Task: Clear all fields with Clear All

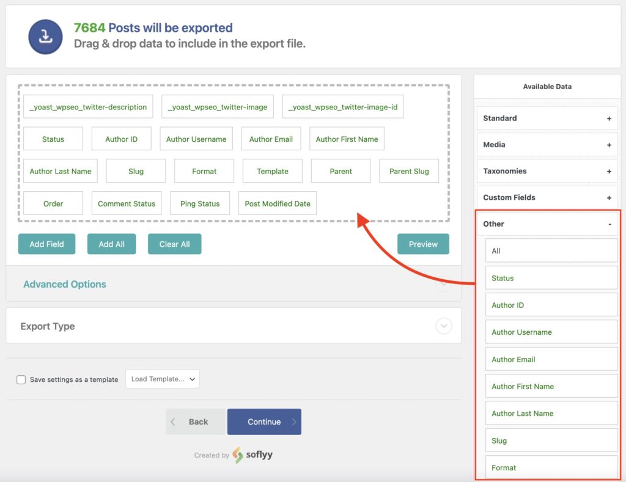Action: [174, 244]
